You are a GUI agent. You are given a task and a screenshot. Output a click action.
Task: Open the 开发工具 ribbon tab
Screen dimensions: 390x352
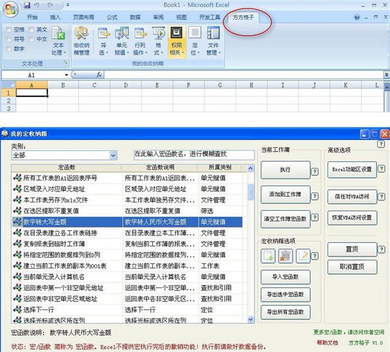(210, 17)
